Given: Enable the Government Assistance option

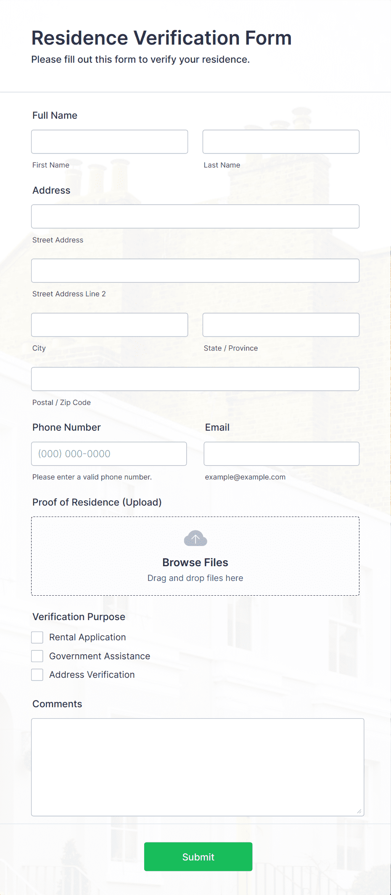Looking at the screenshot, I should coord(37,656).
